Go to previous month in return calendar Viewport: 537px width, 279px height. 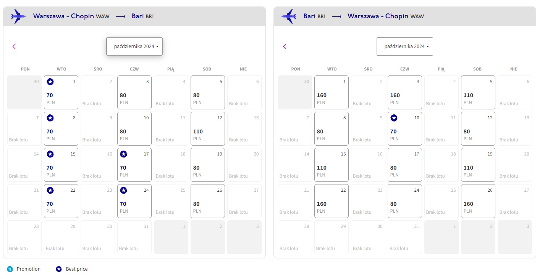point(285,46)
